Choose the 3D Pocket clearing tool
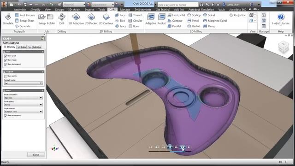This screenshot has height=166, width=295. [x=161, y=19]
